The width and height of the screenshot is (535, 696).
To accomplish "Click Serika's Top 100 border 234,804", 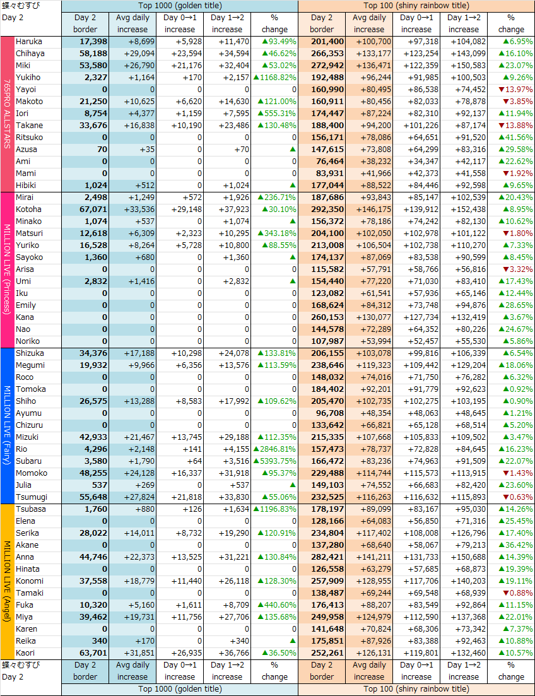I will [x=322, y=533].
